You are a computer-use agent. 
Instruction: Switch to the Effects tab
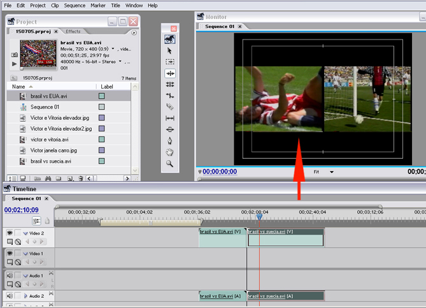coord(73,31)
